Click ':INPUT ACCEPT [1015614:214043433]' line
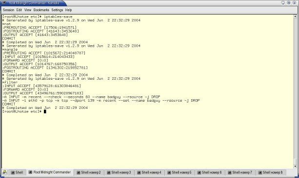Image resolution: width=299 pixels, height=178 pixels. point(39,57)
